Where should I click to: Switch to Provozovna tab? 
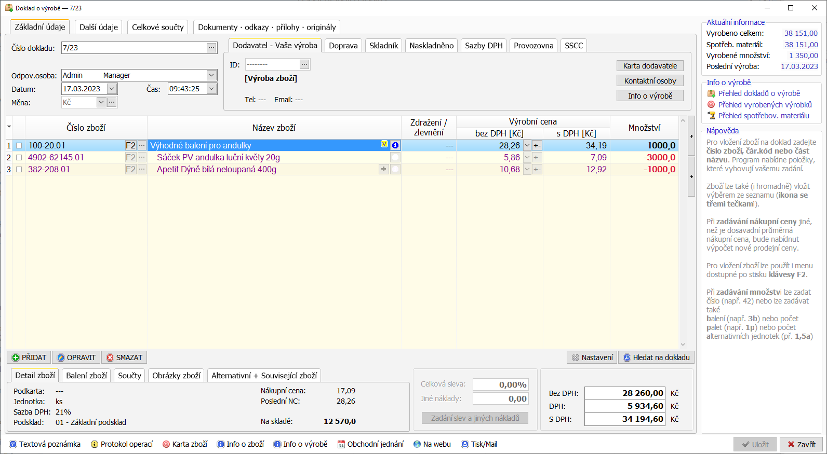(x=533, y=46)
